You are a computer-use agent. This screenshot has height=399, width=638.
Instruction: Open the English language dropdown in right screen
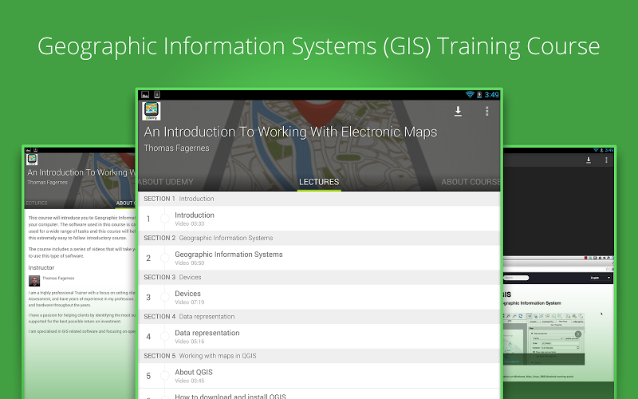[601, 278]
